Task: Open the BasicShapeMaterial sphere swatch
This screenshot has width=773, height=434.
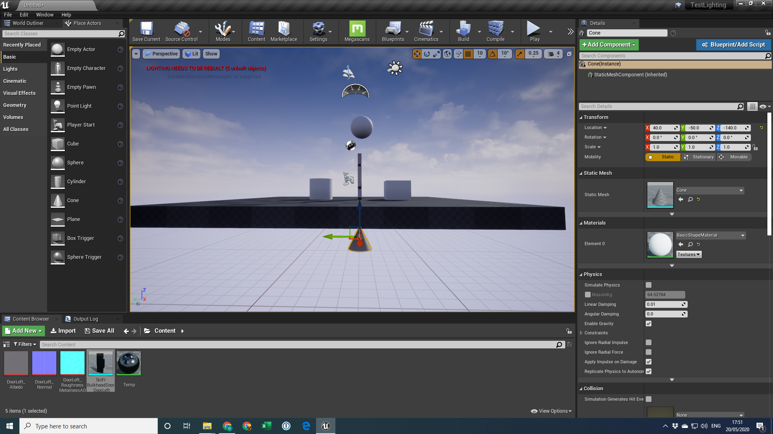Action: pyautogui.click(x=660, y=244)
